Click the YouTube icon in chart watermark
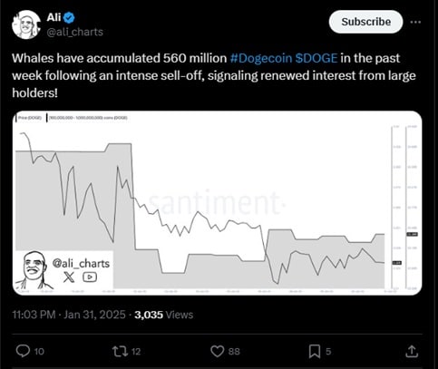The image size is (438, 369). pos(90,277)
